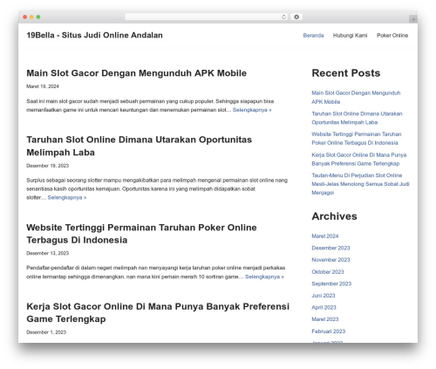Open the Oktober 2023 archive
Image resolution: width=436 pixels, height=369 pixels.
point(328,272)
